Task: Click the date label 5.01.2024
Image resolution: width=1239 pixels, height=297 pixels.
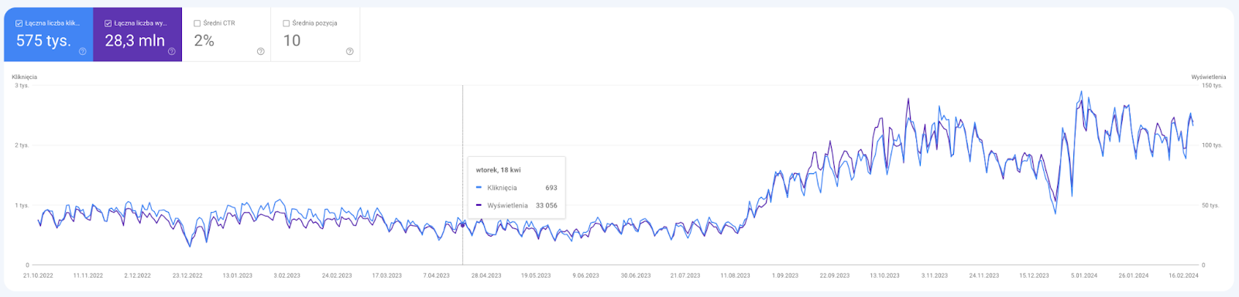Action: point(1084,275)
